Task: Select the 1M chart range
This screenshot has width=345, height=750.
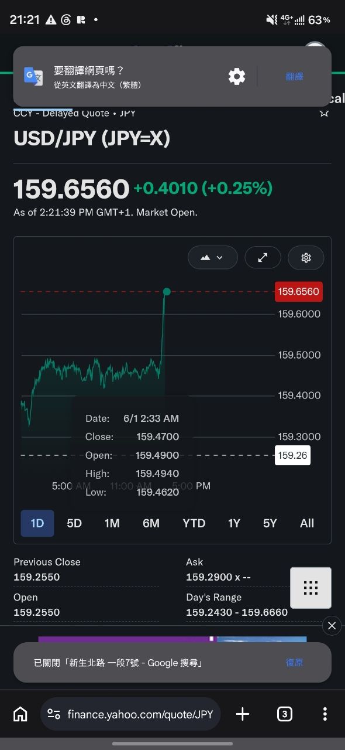Action: click(x=112, y=523)
